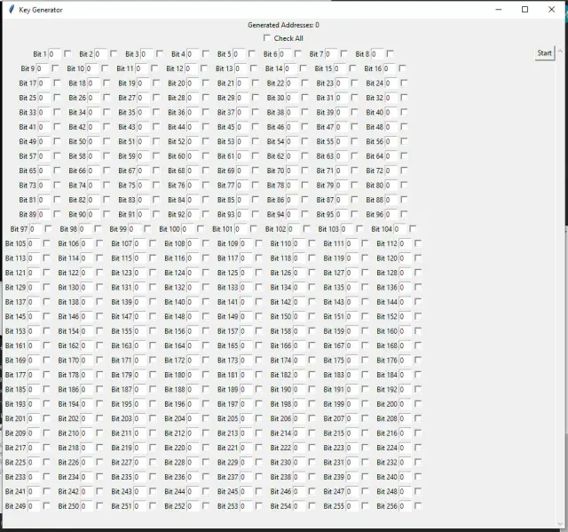Tick the Bit 256 checkbox
Image resolution: width=568 pixels, height=532 pixels.
pos(418,505)
